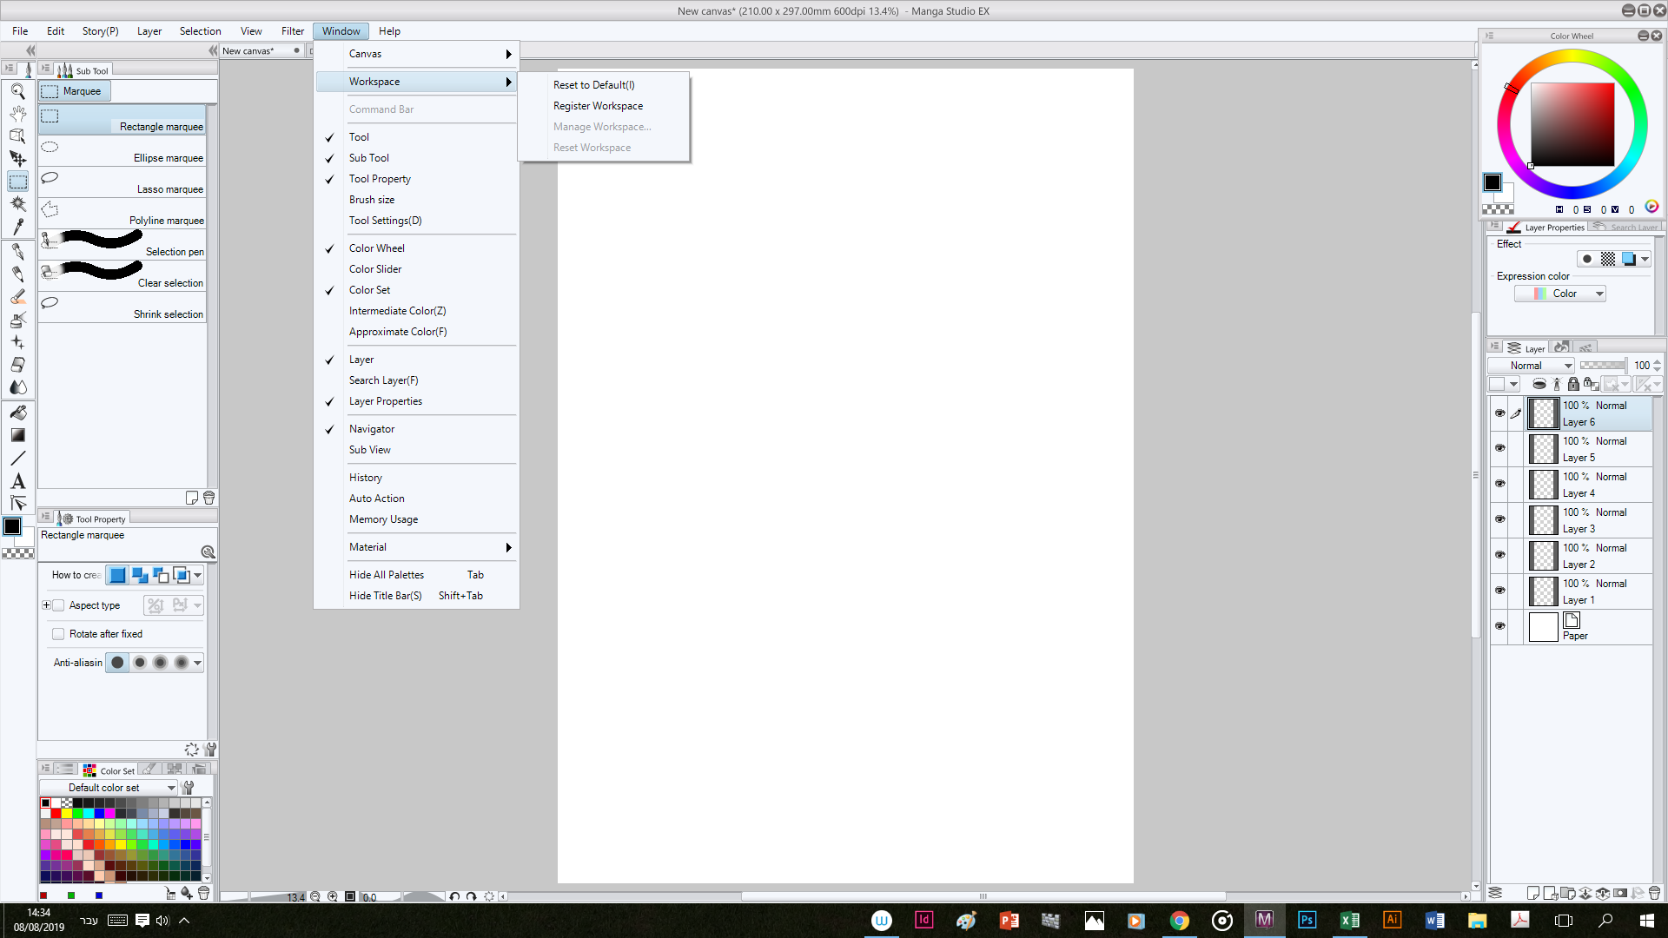This screenshot has width=1668, height=938.
Task: Uncheck the Rotate after fixed option
Action: (x=58, y=633)
